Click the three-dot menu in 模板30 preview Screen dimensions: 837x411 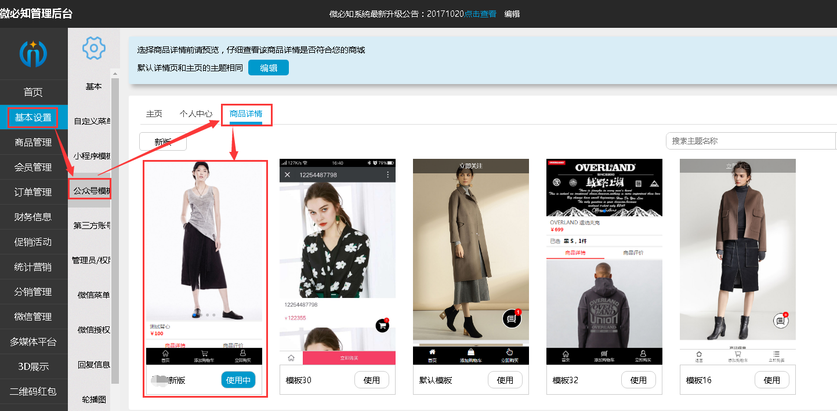click(x=388, y=174)
